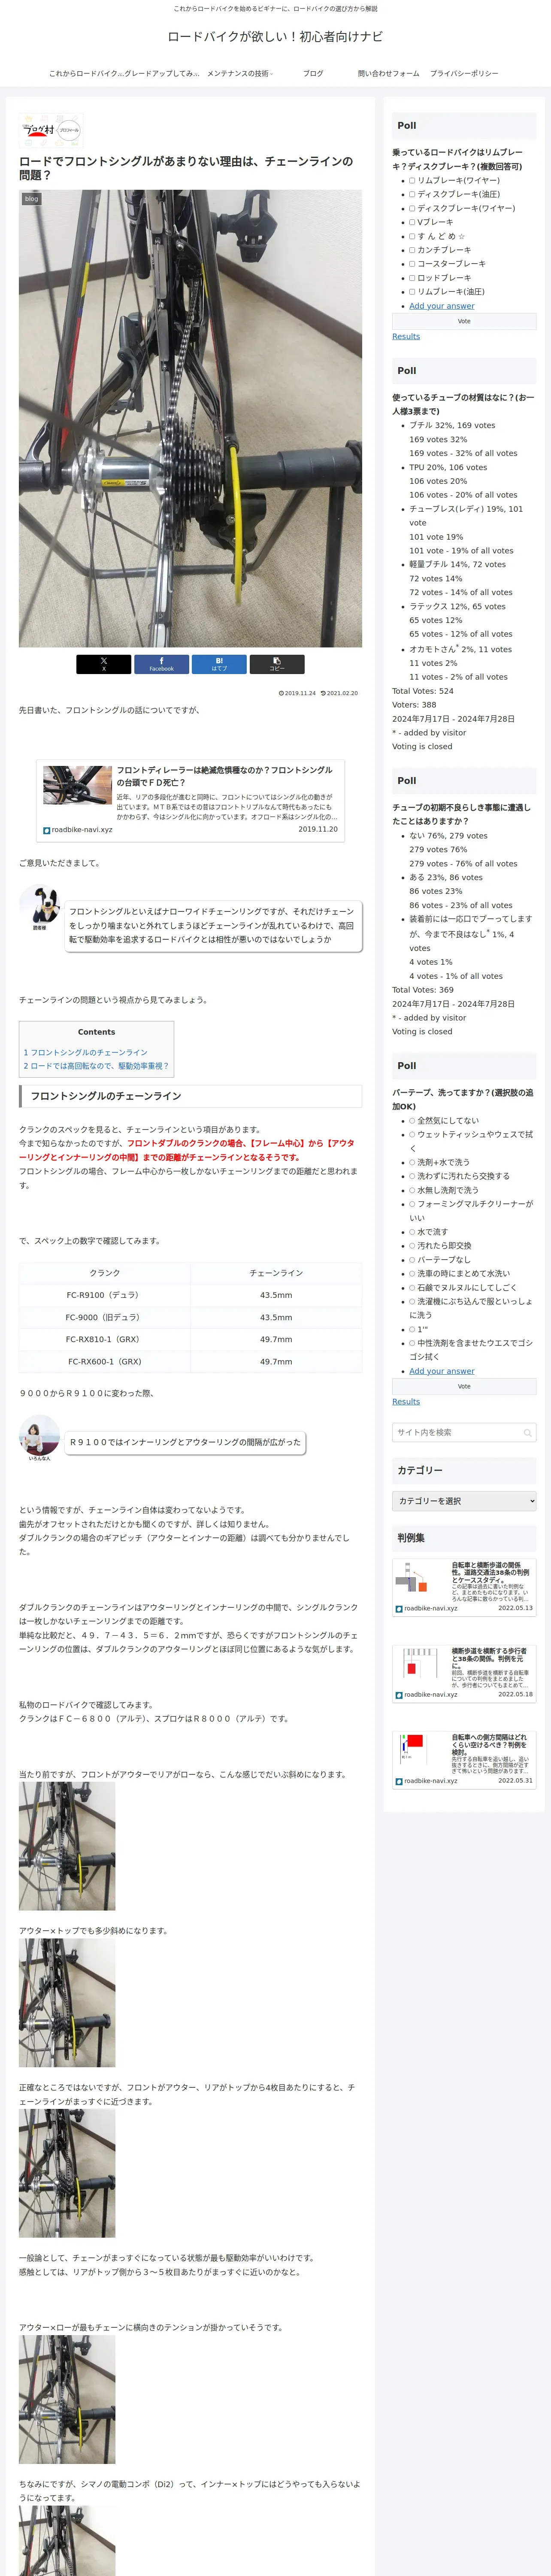Open Results link of the brake poll

pyautogui.click(x=406, y=337)
